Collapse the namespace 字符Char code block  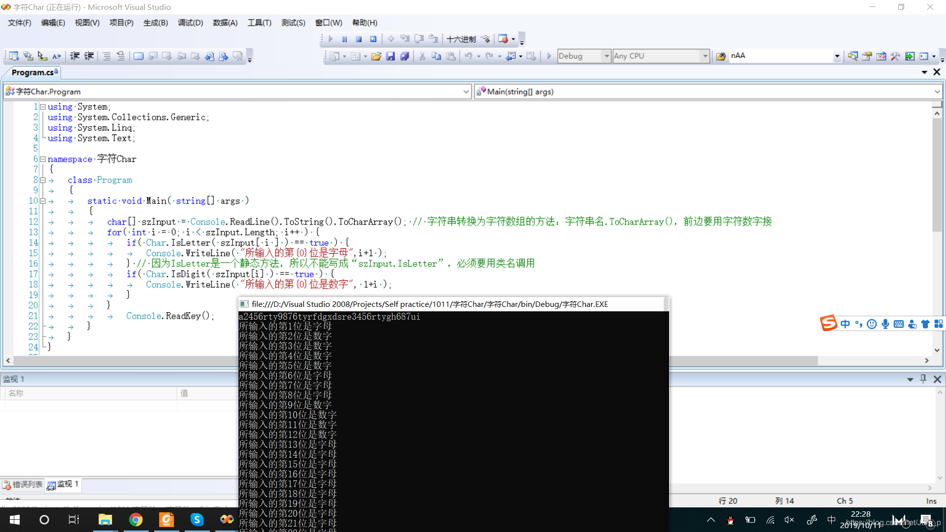pos(43,159)
